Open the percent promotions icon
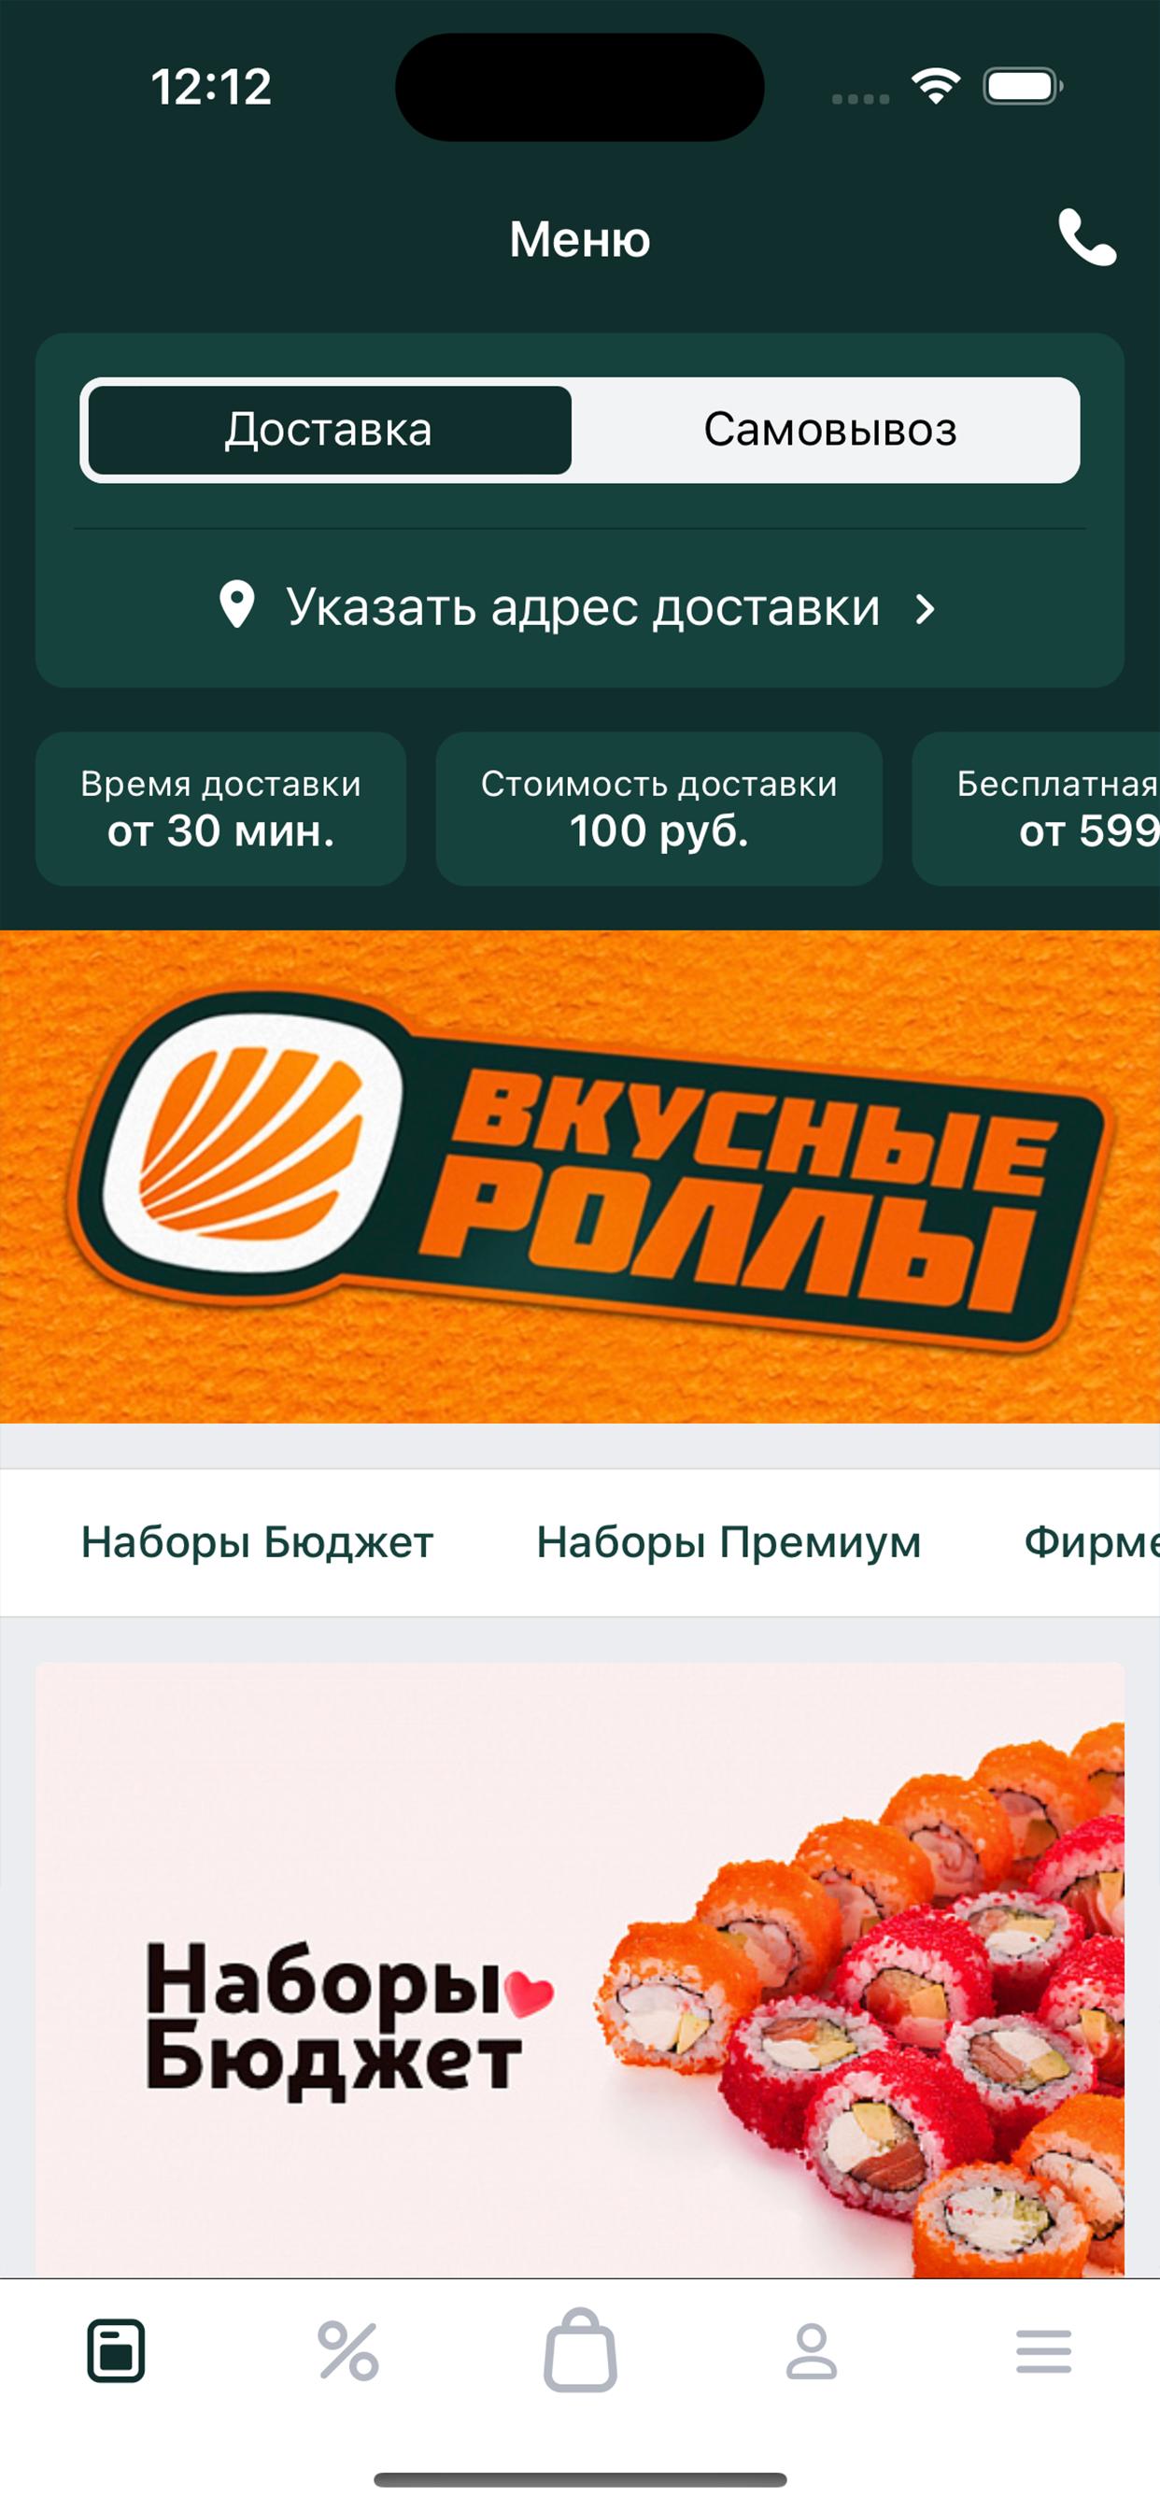Viewport: 1160px width, 2511px height. 348,2350
